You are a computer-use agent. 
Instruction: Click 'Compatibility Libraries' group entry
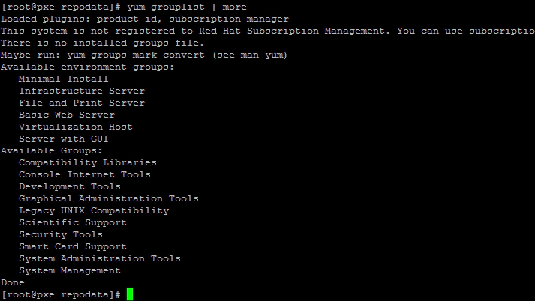(x=88, y=162)
